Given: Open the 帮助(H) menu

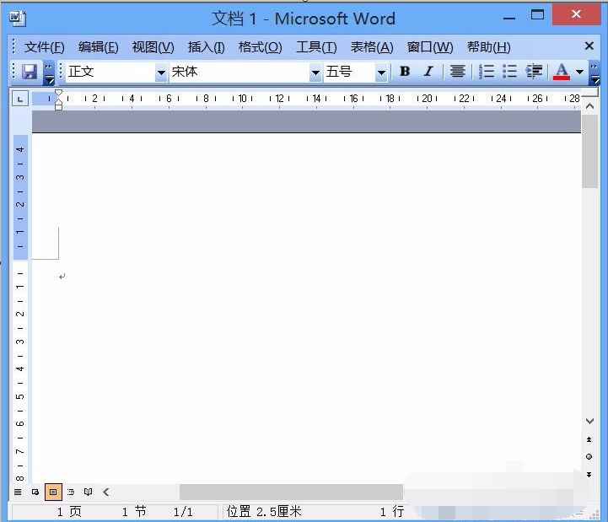Looking at the screenshot, I should click(x=488, y=47).
